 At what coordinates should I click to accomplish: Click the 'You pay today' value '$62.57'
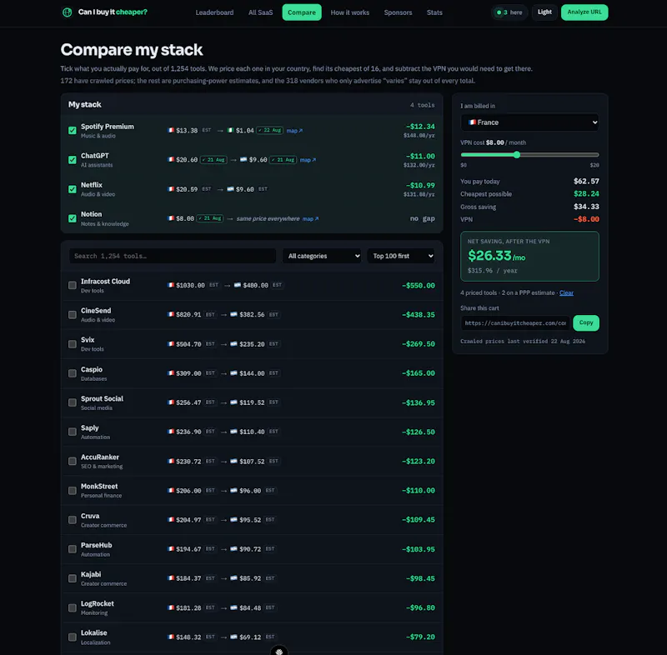point(586,181)
